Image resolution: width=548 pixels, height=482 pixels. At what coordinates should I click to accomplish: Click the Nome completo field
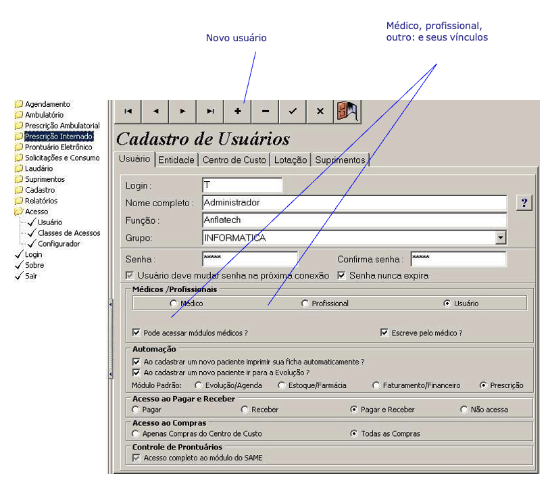pyautogui.click(x=354, y=203)
